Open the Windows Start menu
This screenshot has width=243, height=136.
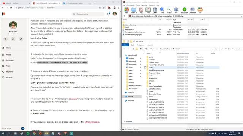pos(3,133)
